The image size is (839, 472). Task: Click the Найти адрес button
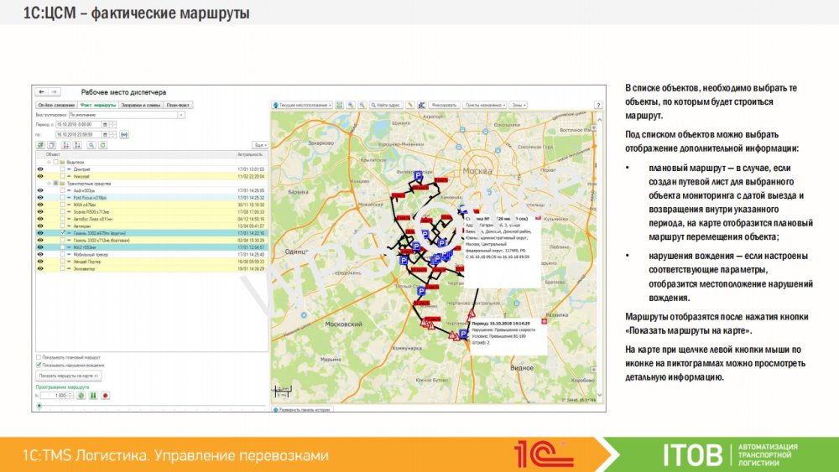click(387, 106)
